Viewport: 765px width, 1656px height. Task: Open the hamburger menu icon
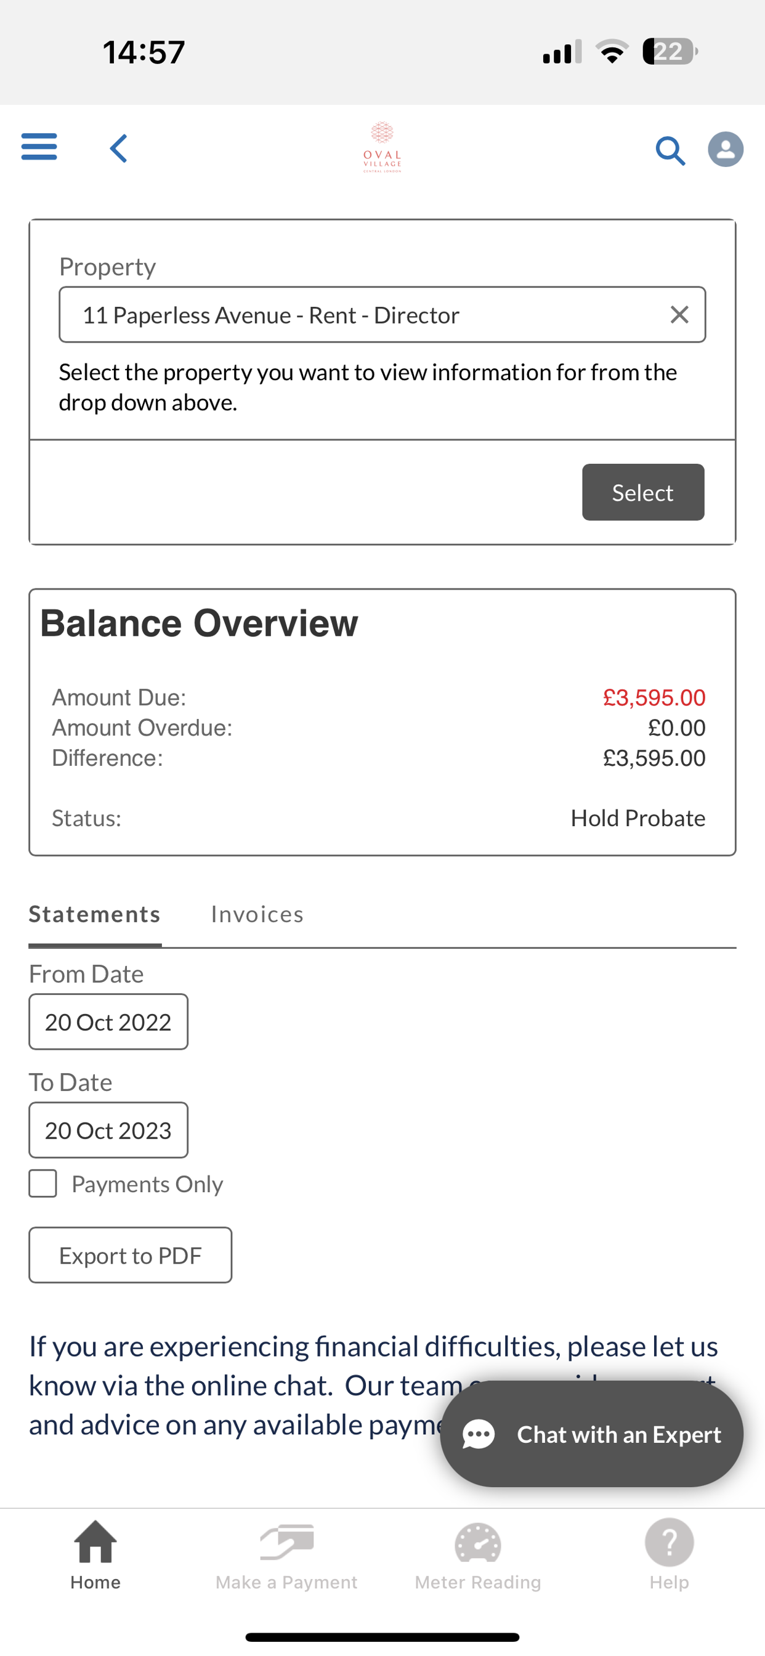click(39, 147)
